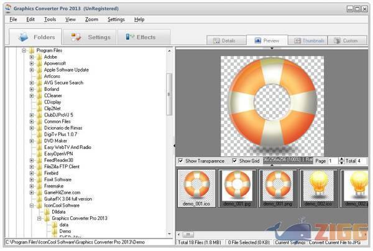Screen dimensions: 373x251
Task: Click the Page number input field
Action: (333, 161)
